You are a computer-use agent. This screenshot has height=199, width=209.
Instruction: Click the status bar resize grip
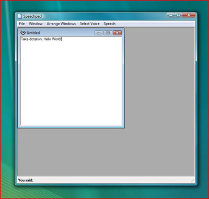pyautogui.click(x=193, y=181)
